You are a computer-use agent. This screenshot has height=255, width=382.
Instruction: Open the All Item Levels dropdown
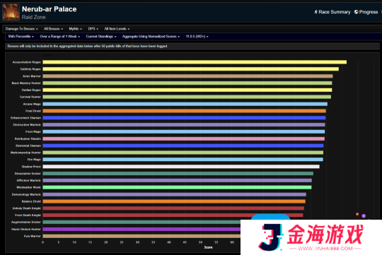tap(117, 29)
